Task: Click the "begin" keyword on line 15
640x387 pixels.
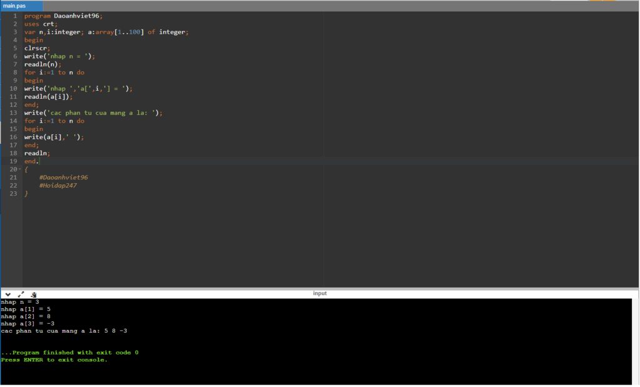Action: (34, 129)
